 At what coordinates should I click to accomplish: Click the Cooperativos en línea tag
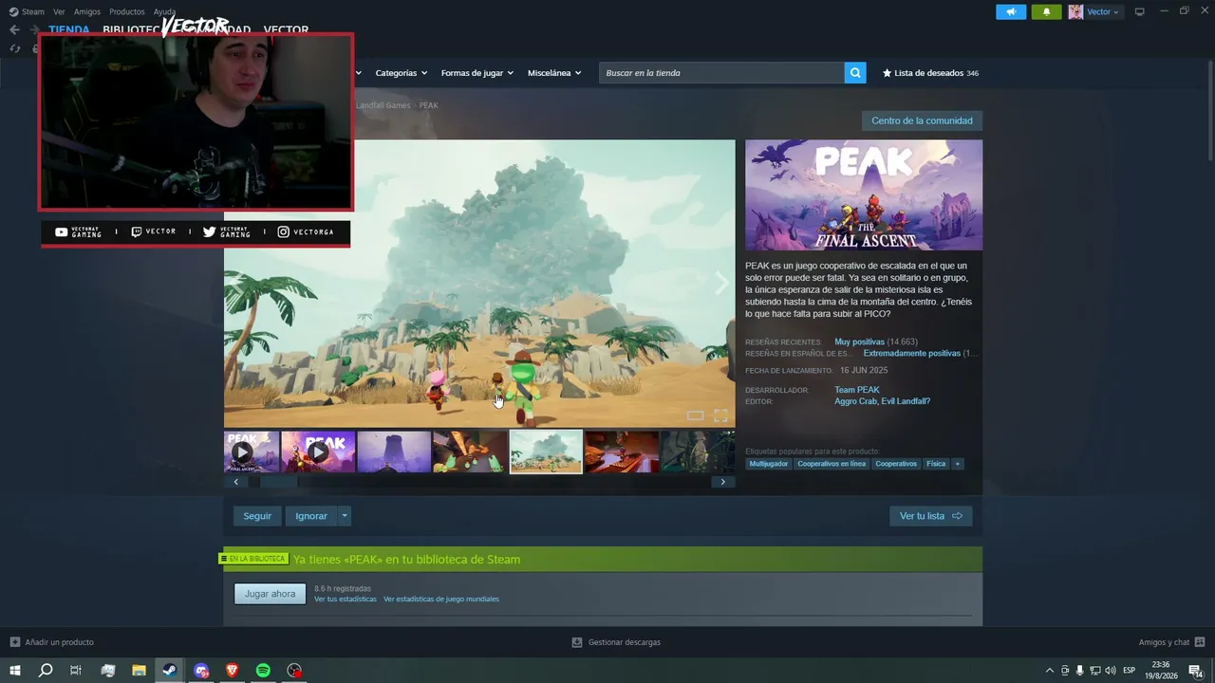[832, 464]
